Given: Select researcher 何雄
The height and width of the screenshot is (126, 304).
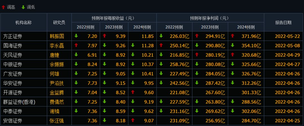Looking at the screenshot, I should click(x=55, y=74).
